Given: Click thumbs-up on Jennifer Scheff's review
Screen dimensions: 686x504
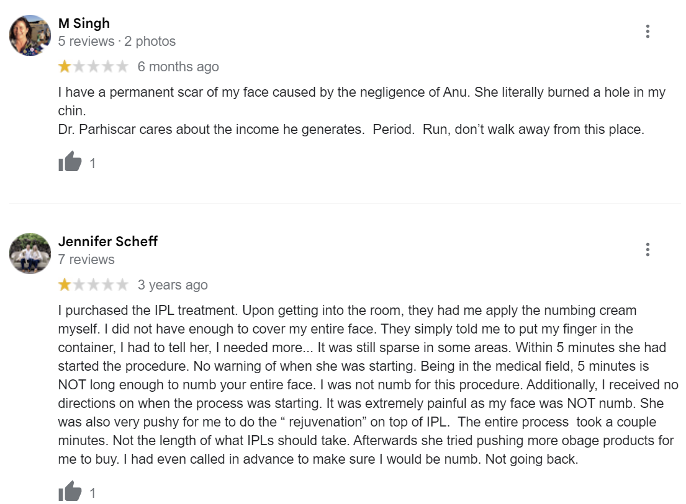Looking at the screenshot, I should pos(70,492).
